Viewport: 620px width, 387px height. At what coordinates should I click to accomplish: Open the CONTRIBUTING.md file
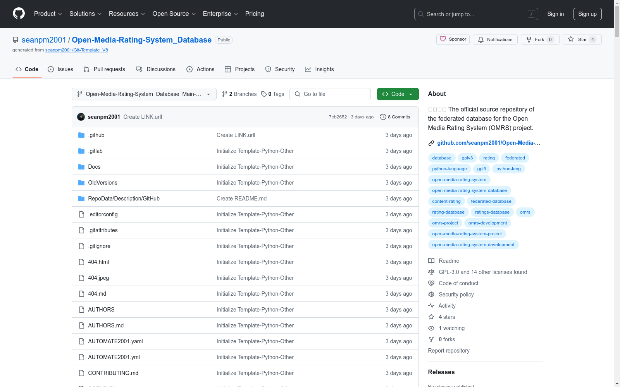click(113, 373)
